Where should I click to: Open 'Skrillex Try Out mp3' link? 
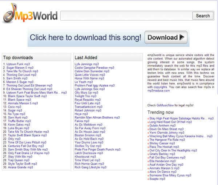click(x=88, y=146)
